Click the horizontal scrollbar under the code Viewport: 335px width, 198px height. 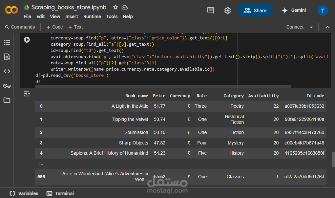tap(163, 86)
